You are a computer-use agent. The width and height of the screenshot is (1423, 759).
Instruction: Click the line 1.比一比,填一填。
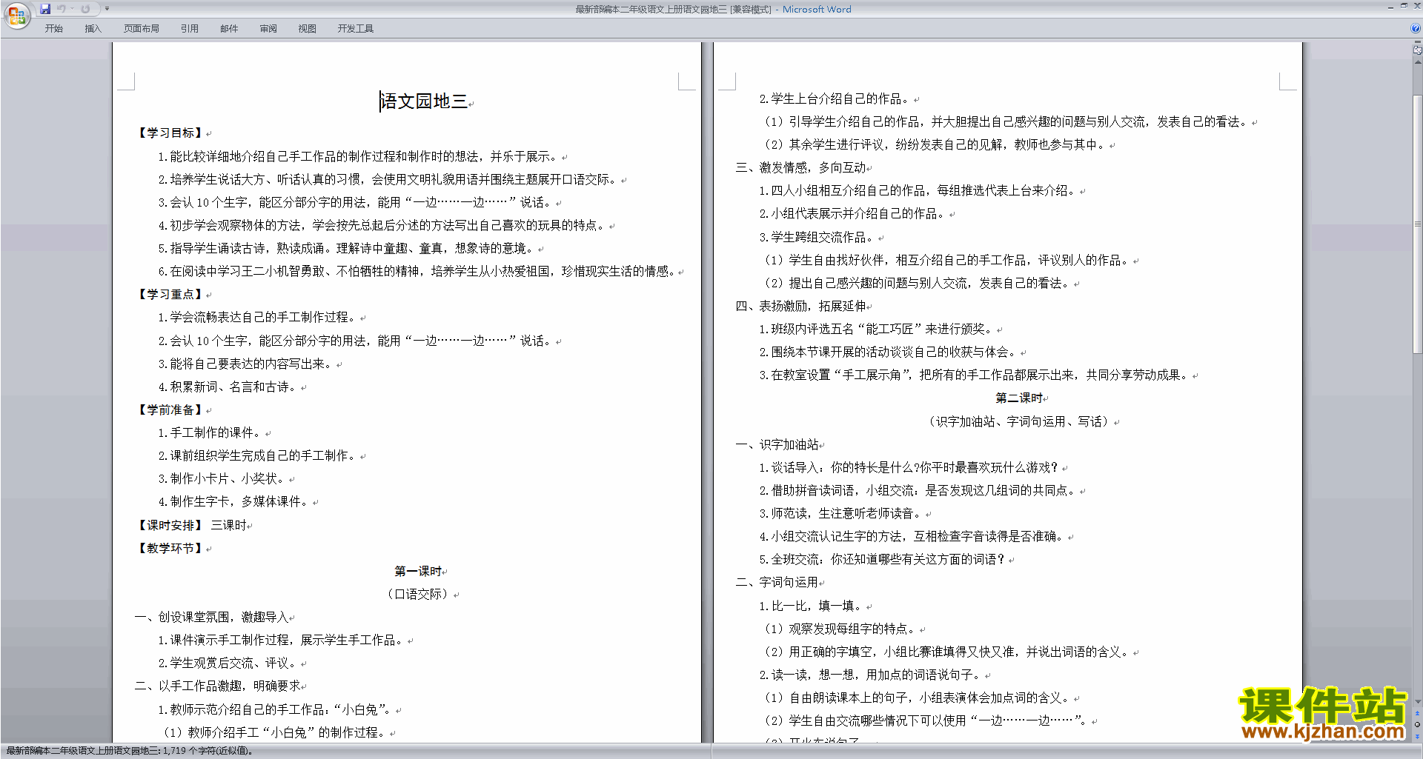(812, 606)
